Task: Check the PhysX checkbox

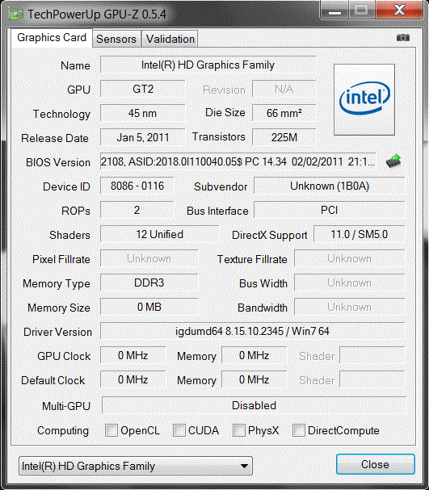Action: pyautogui.click(x=239, y=430)
